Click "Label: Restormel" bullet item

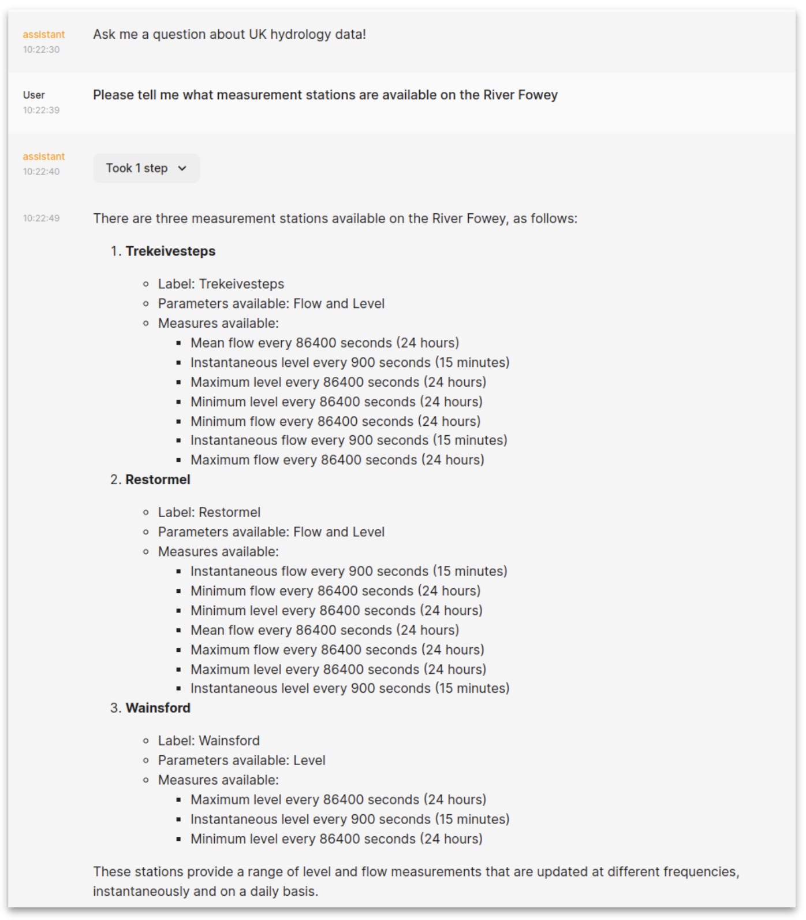[209, 513]
